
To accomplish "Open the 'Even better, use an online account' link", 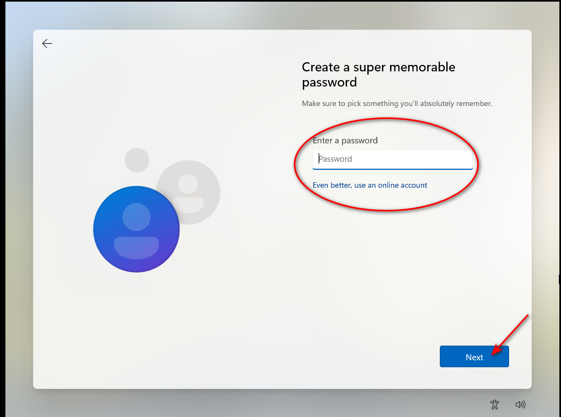I will coord(369,186).
